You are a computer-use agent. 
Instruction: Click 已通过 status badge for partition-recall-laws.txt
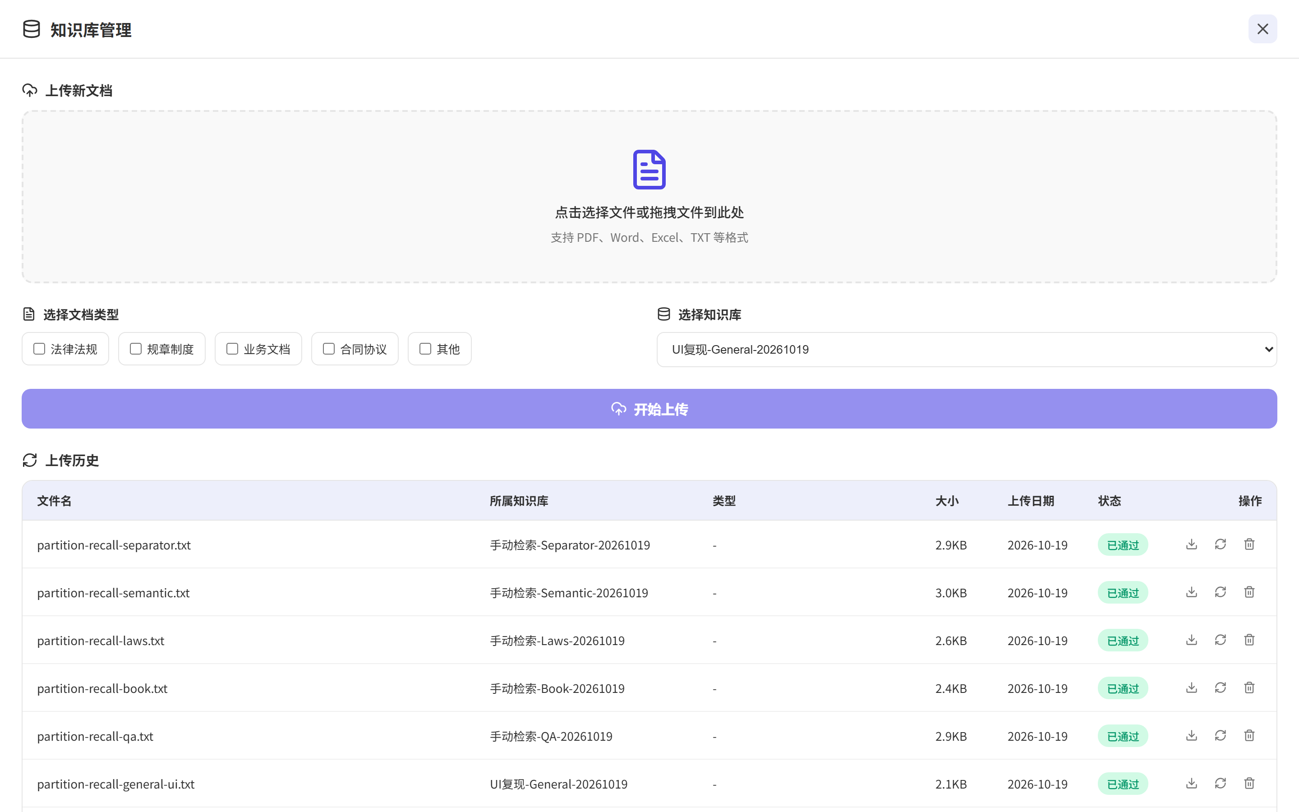click(1123, 641)
